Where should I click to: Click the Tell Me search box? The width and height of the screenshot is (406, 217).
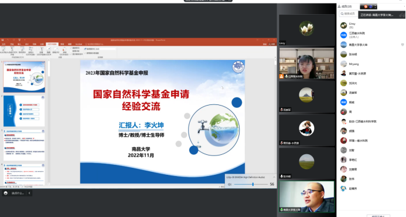pyautogui.click(x=94, y=45)
